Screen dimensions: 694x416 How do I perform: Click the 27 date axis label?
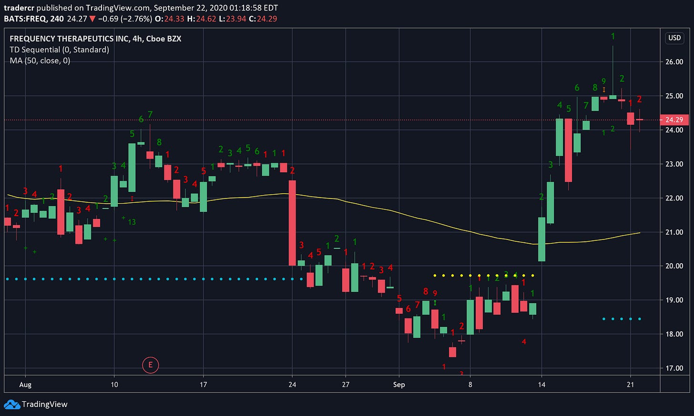click(x=346, y=385)
